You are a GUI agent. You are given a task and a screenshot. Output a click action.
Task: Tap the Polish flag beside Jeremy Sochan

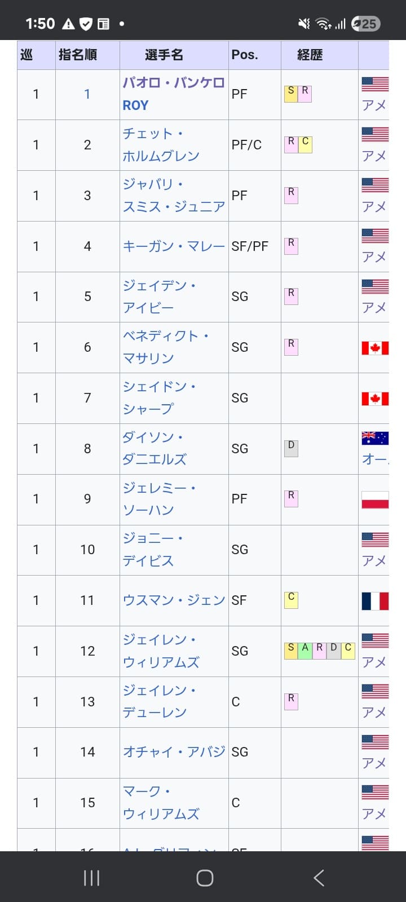tap(375, 499)
